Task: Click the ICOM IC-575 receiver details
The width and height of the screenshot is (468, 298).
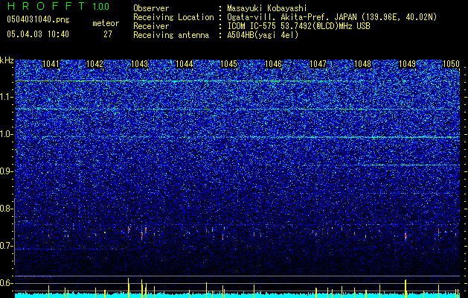Action: click(298, 26)
